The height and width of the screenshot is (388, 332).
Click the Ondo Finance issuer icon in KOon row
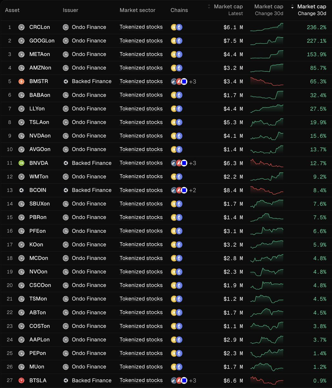[65, 245]
